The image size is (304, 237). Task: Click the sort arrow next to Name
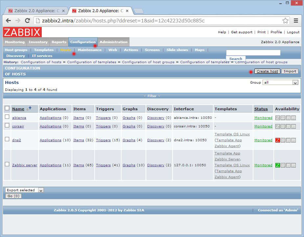pyautogui.click(x=29, y=109)
